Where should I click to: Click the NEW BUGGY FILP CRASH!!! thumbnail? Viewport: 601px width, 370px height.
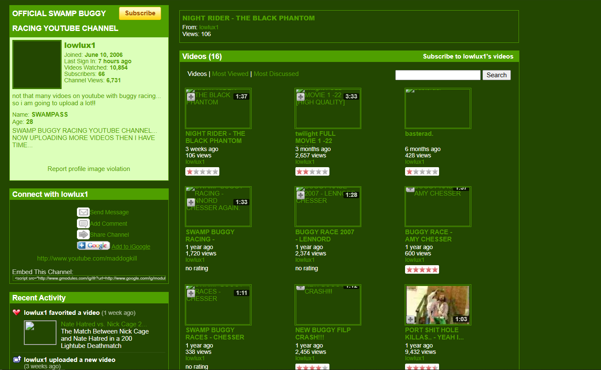328,305
